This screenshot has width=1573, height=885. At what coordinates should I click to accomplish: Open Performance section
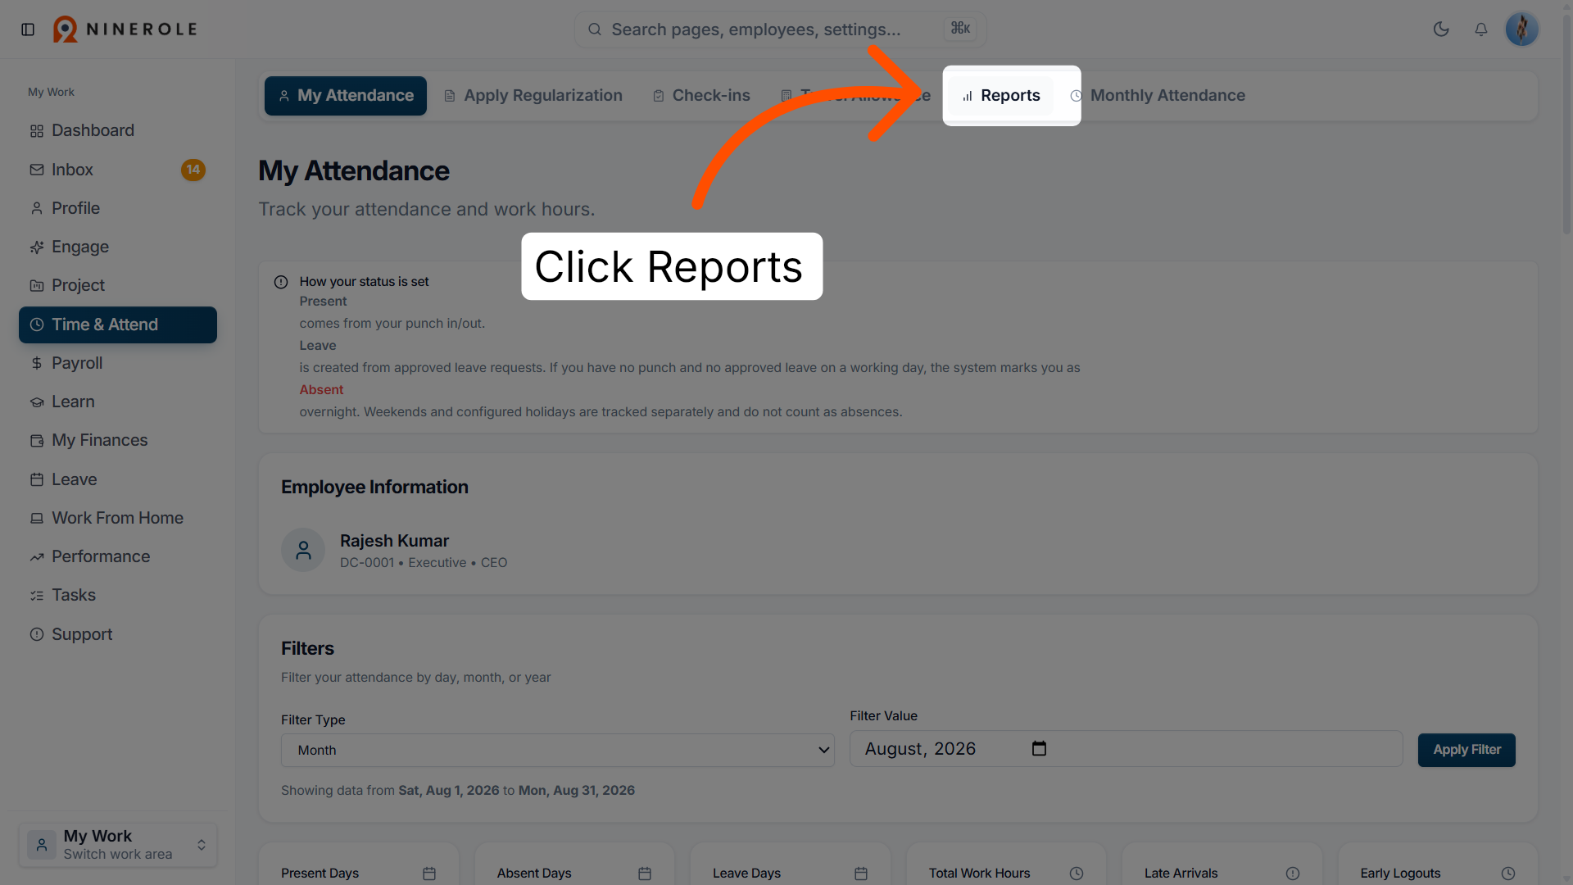[118, 556]
